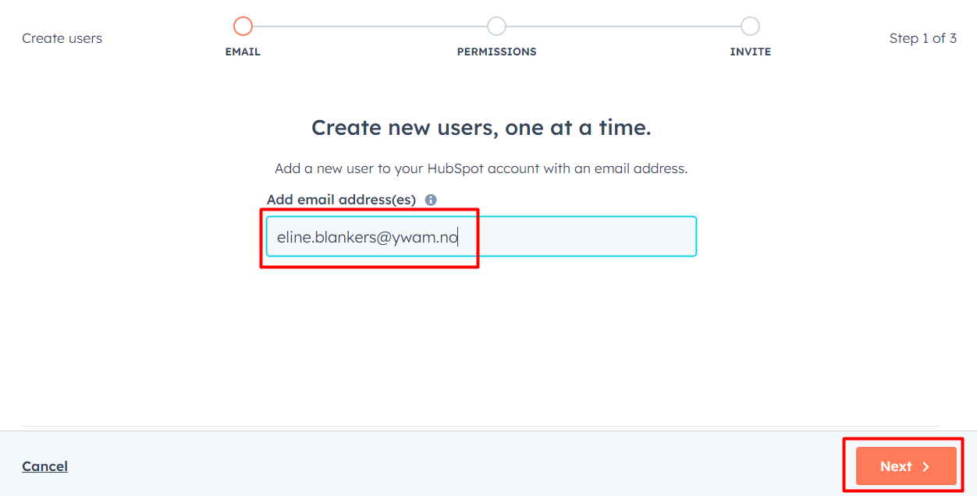Click the Cancel link
The width and height of the screenshot is (977, 496).
tap(44, 466)
